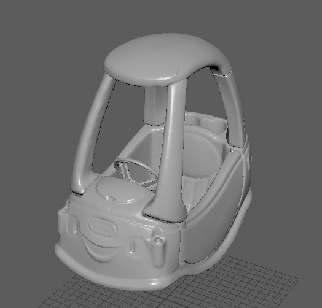Click the left oval eye on the car face

(x=74, y=225)
